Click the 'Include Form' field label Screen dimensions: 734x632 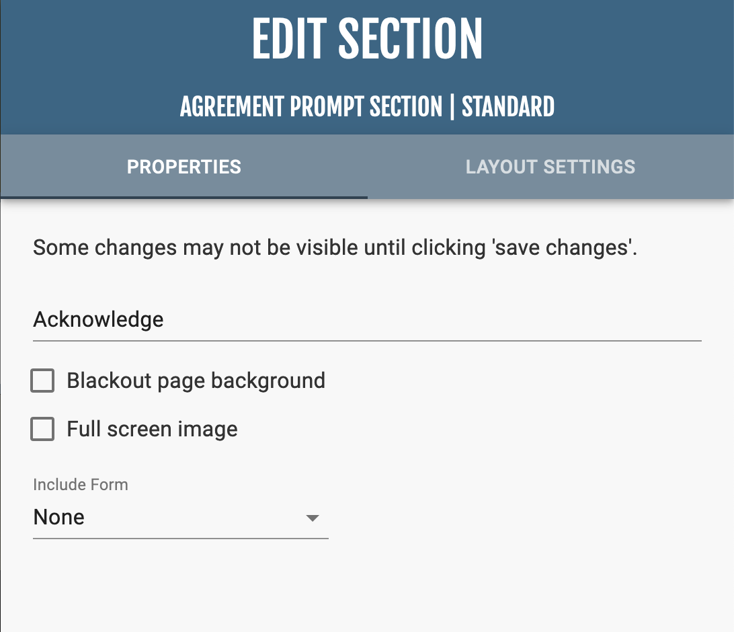[80, 485]
